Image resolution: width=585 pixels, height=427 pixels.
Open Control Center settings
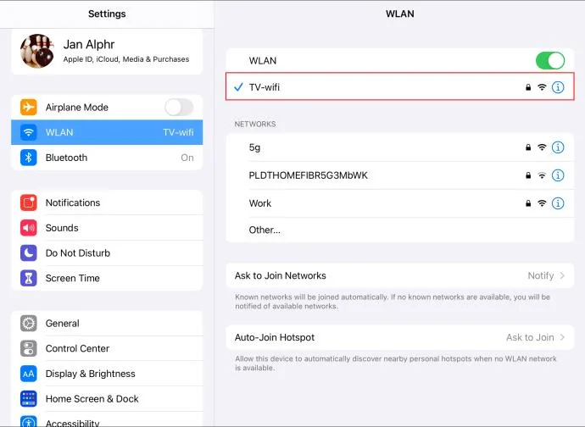point(107,348)
